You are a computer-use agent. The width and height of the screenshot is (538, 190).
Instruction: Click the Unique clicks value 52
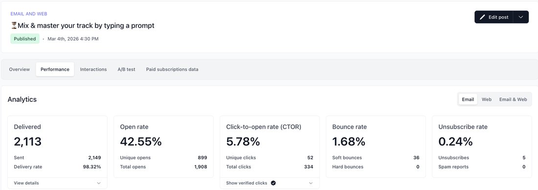(x=310, y=158)
